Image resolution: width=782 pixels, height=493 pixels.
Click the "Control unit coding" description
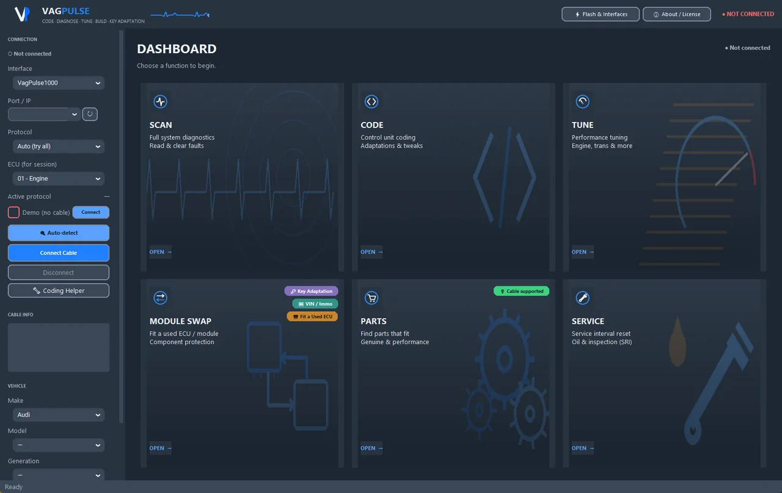pyautogui.click(x=388, y=137)
